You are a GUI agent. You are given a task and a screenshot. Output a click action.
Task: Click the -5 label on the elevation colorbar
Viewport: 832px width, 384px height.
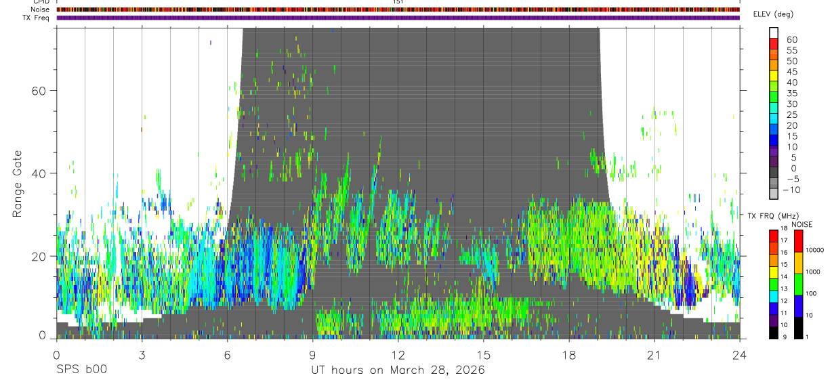pyautogui.click(x=793, y=179)
